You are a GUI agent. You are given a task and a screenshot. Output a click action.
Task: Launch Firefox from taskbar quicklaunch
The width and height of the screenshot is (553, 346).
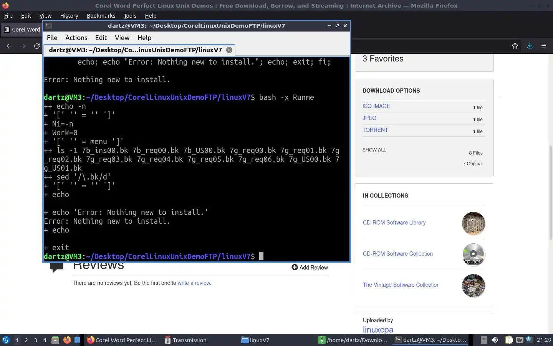[67, 340]
